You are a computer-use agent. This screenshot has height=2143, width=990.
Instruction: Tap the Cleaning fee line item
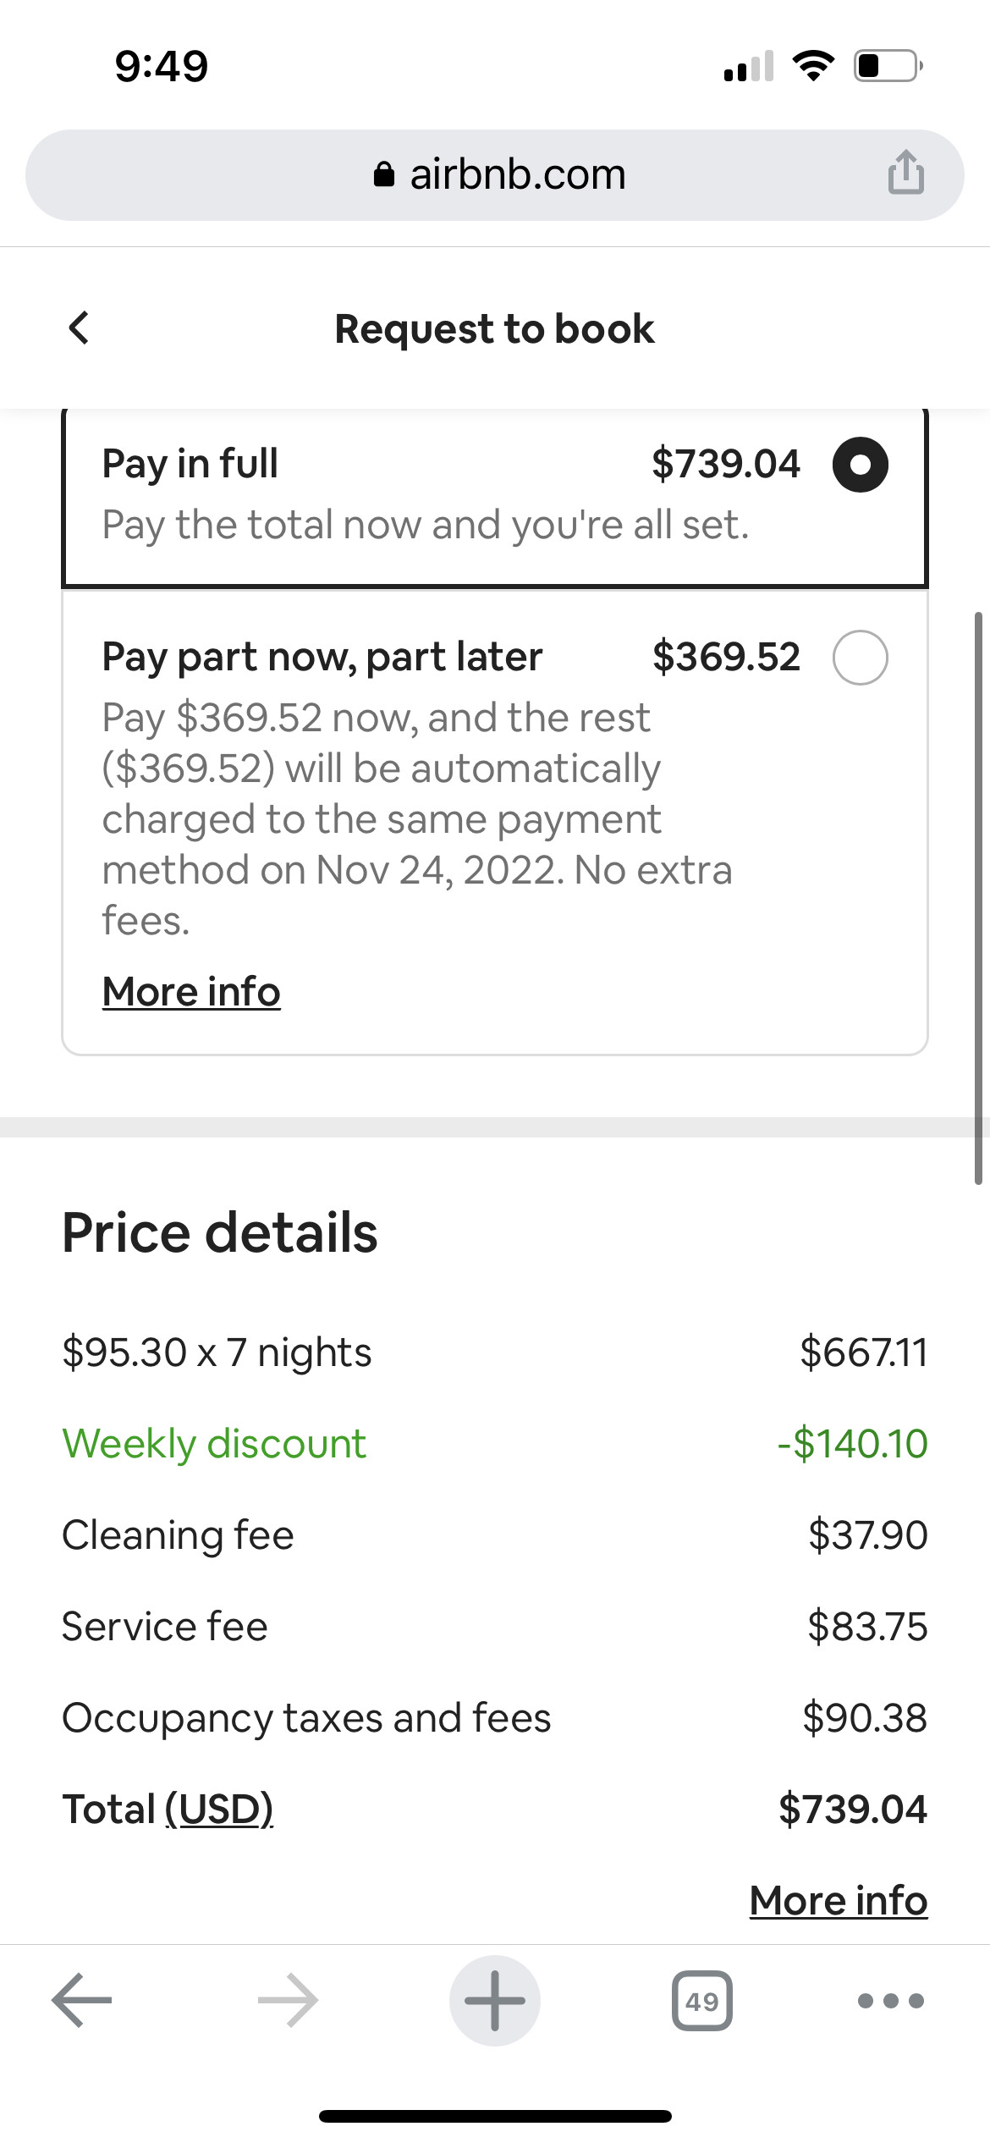178,1535
